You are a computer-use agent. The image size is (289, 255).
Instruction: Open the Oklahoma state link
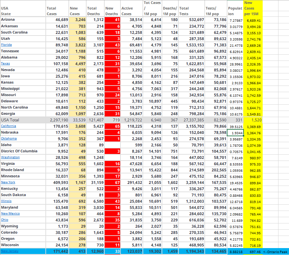[9, 139]
